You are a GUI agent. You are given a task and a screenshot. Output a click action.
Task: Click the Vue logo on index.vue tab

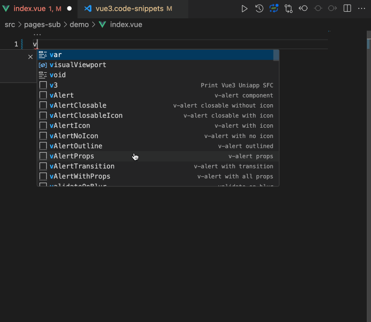pos(6,8)
